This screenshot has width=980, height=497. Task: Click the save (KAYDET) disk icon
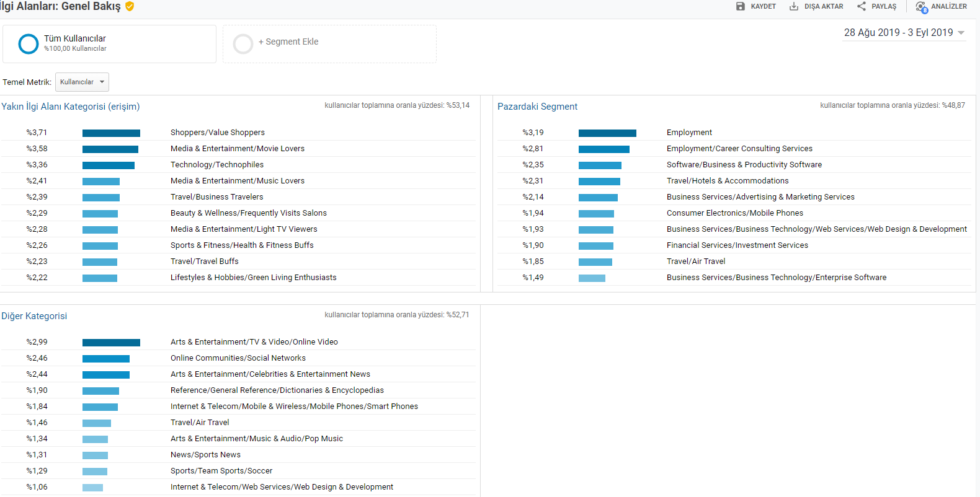740,6
